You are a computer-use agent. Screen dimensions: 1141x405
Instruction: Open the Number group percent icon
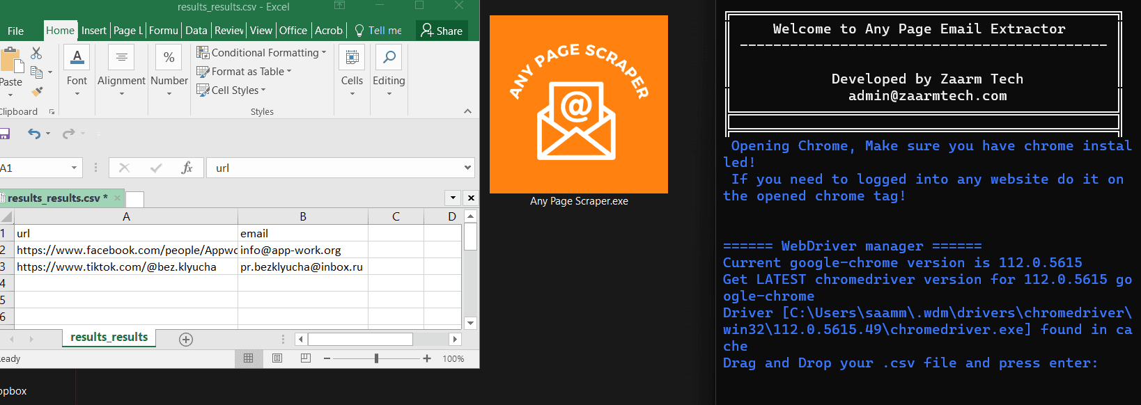click(x=169, y=57)
